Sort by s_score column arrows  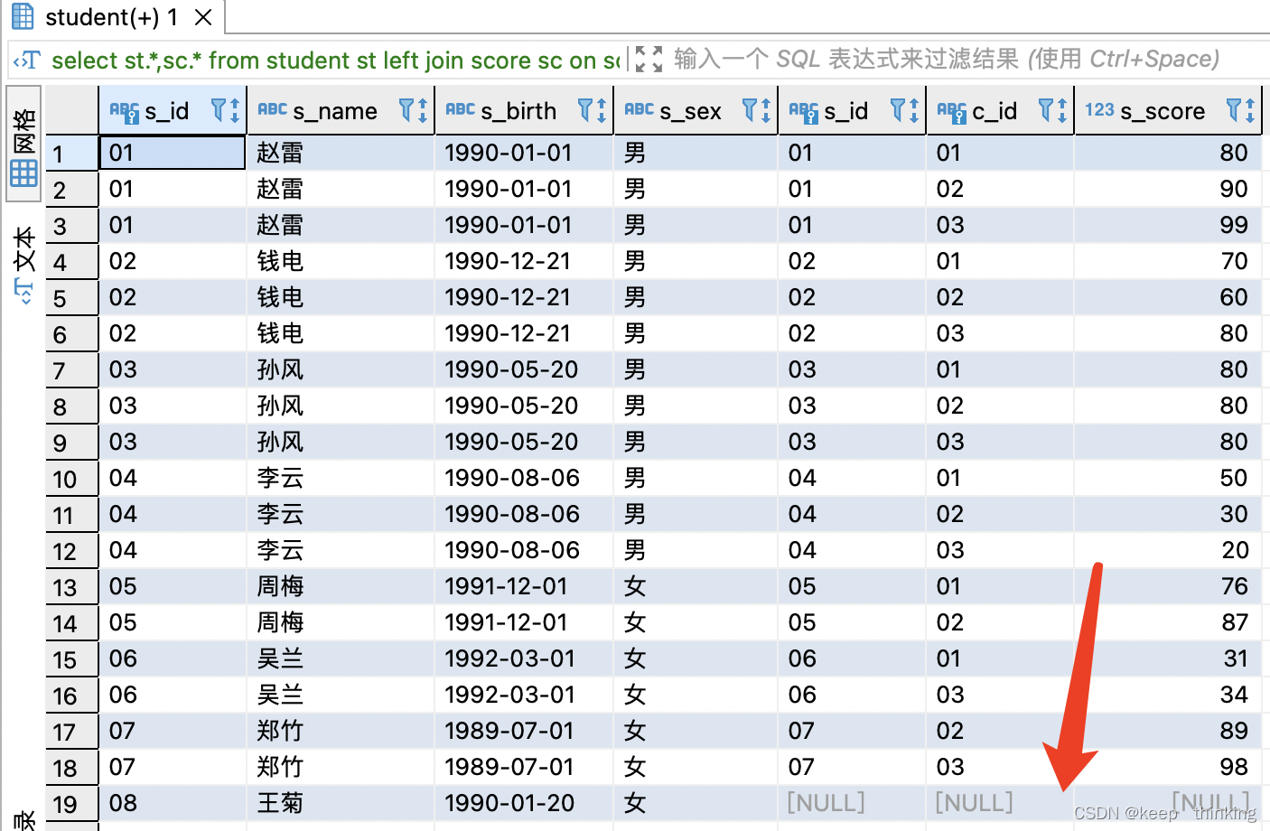[1250, 110]
